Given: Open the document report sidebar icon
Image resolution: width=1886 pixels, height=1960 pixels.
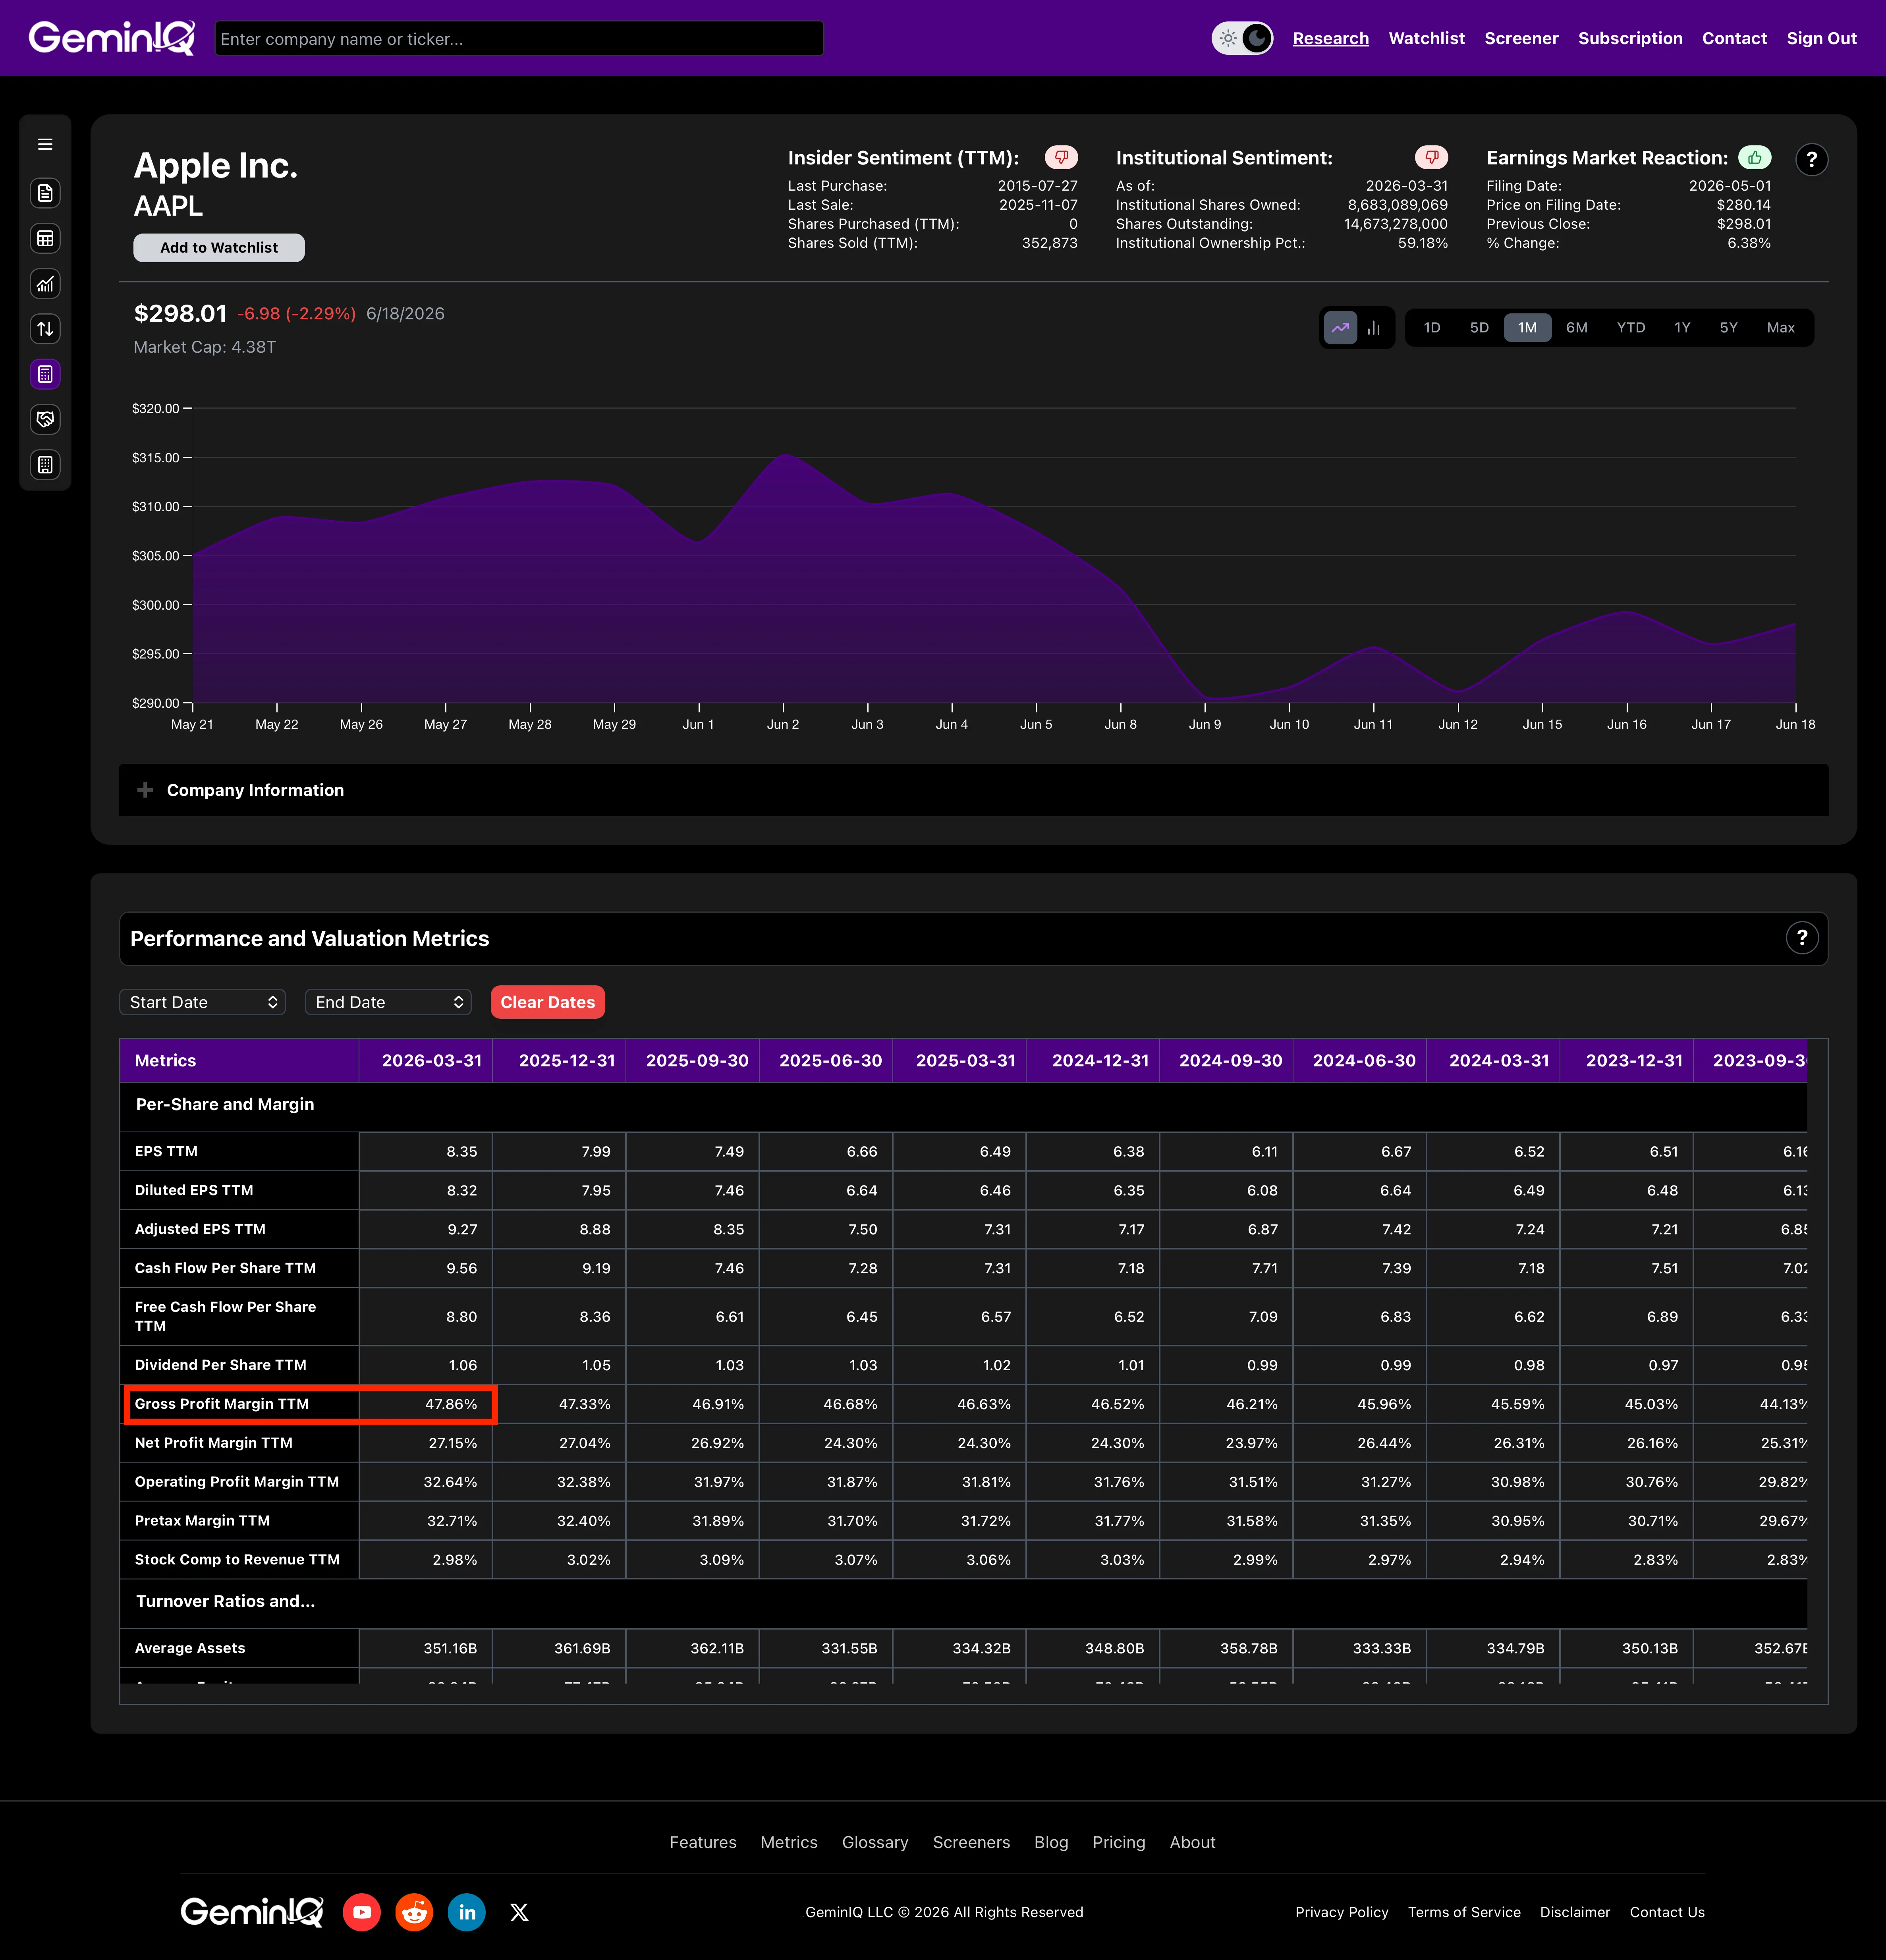Looking at the screenshot, I should (45, 193).
